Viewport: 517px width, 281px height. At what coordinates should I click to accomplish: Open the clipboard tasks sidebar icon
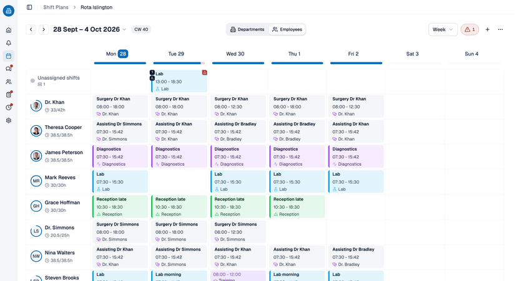(9, 95)
